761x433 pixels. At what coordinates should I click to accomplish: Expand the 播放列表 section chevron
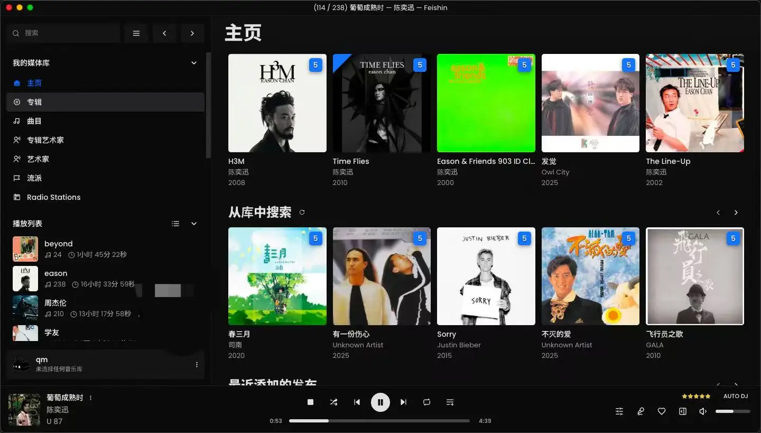tap(194, 224)
